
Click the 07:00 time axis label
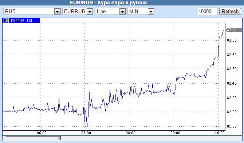tap(86, 133)
